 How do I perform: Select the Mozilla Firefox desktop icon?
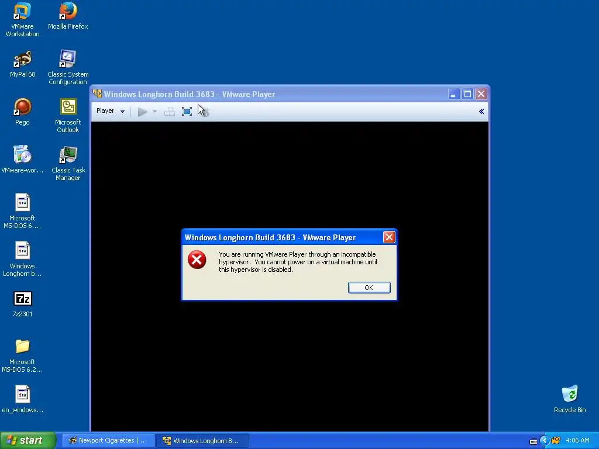pyautogui.click(x=68, y=16)
